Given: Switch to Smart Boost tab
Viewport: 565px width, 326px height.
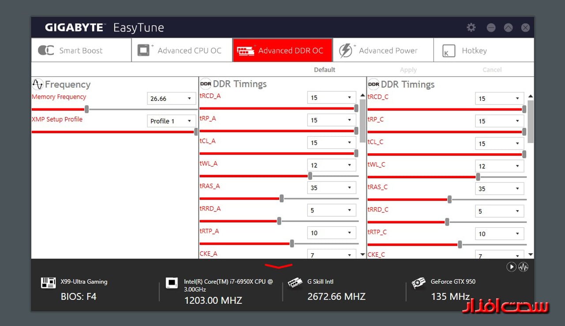Looking at the screenshot, I should click(81, 50).
